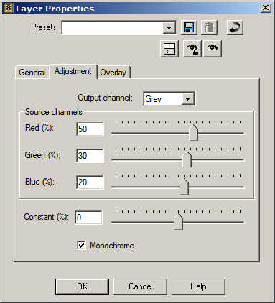This screenshot has height=303, width=275.
Task: Click the Presets text box
Action: tap(113, 28)
